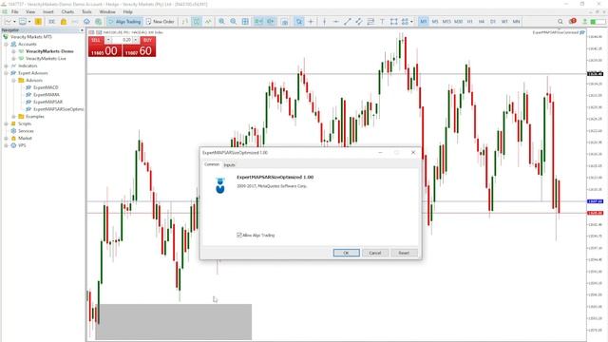This screenshot has width=608, height=342.
Task: Open the Insert menu
Action: click(x=48, y=12)
